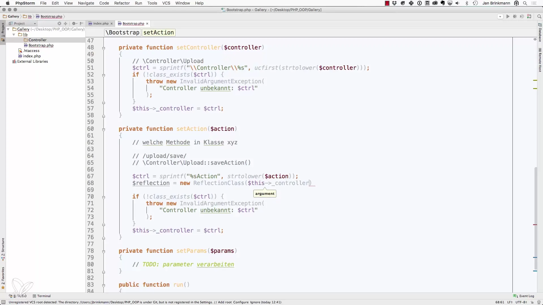The height and width of the screenshot is (305, 543).
Task: Click the red error stripe marker
Action: coord(535,225)
